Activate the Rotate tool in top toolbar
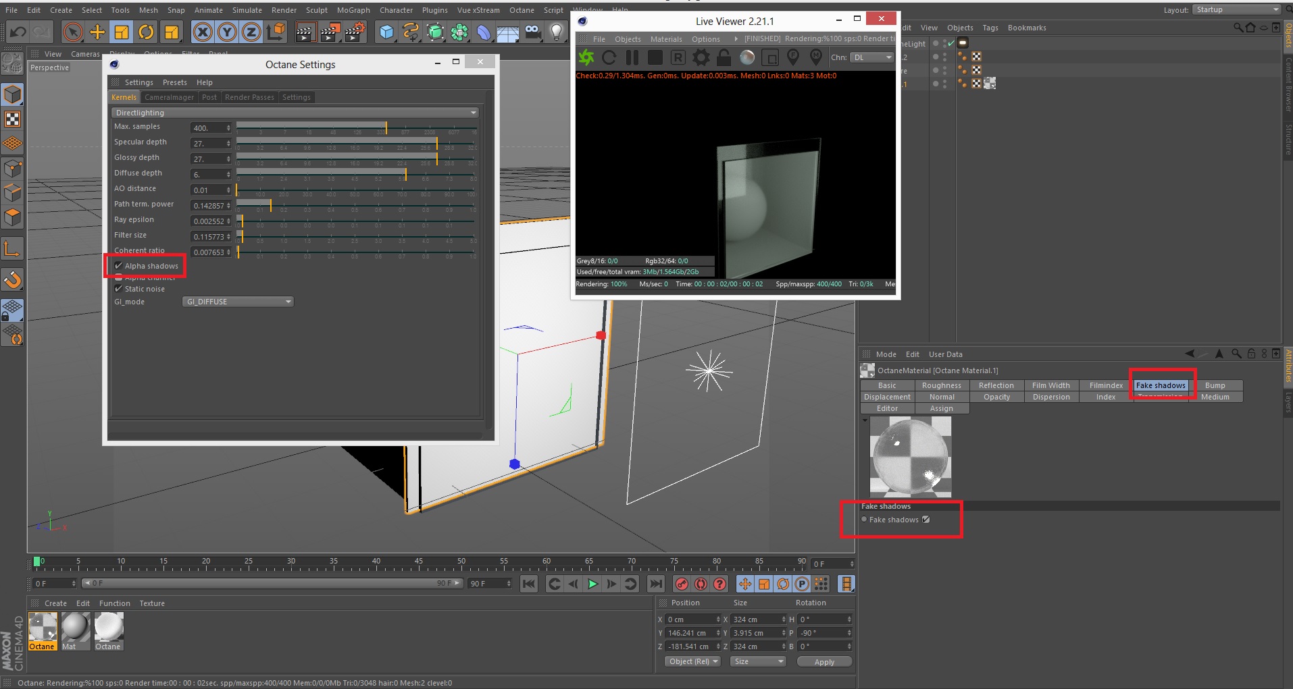This screenshot has height=689, width=1293. coord(146,32)
